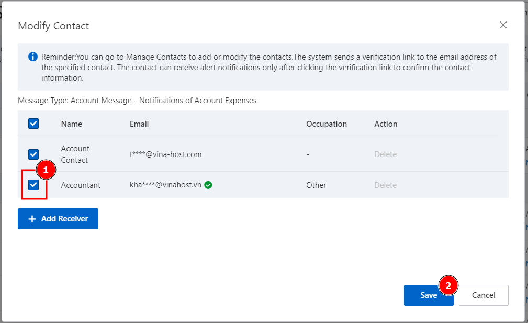
Task: Click the Name column header
Action: [x=72, y=124]
